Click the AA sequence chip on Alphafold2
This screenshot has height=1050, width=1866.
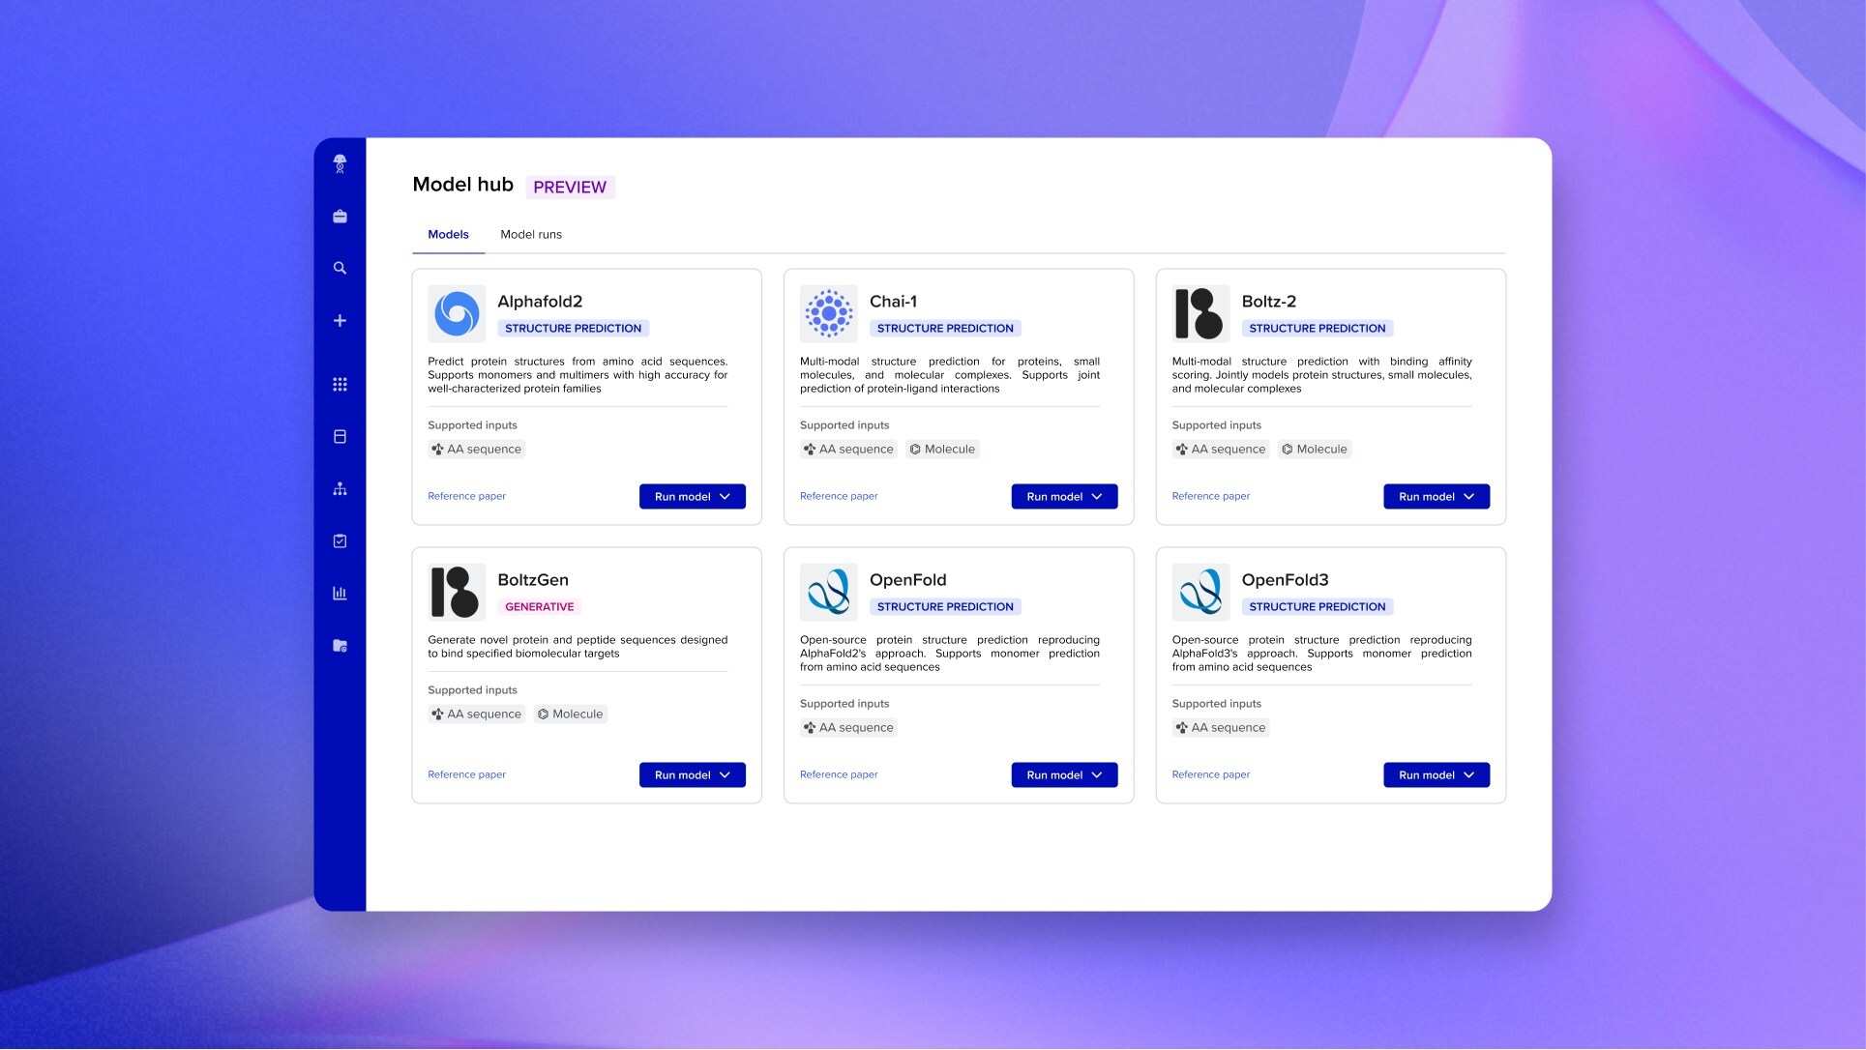click(x=477, y=450)
